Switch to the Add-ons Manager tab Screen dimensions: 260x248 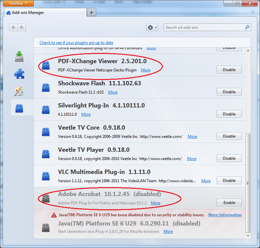(45, 13)
